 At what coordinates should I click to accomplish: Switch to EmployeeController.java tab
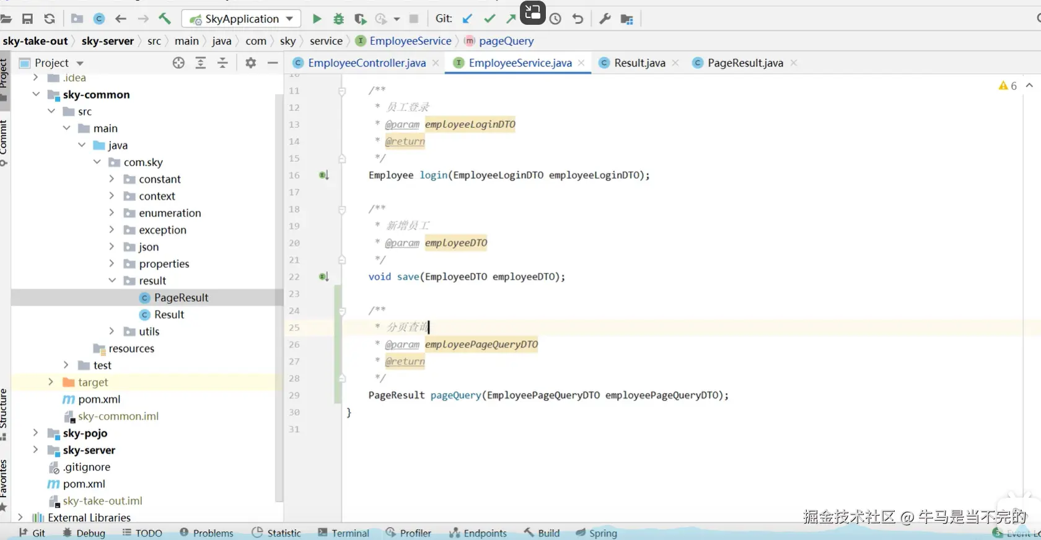(366, 63)
